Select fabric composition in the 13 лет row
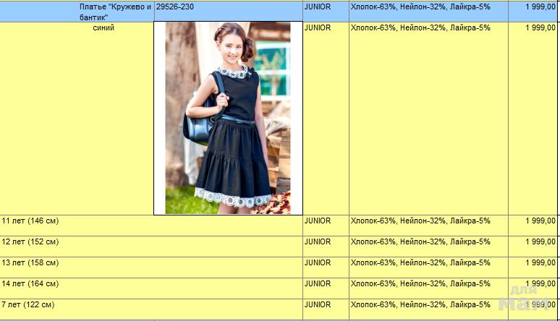The height and width of the screenshot is (321, 560). click(x=420, y=262)
